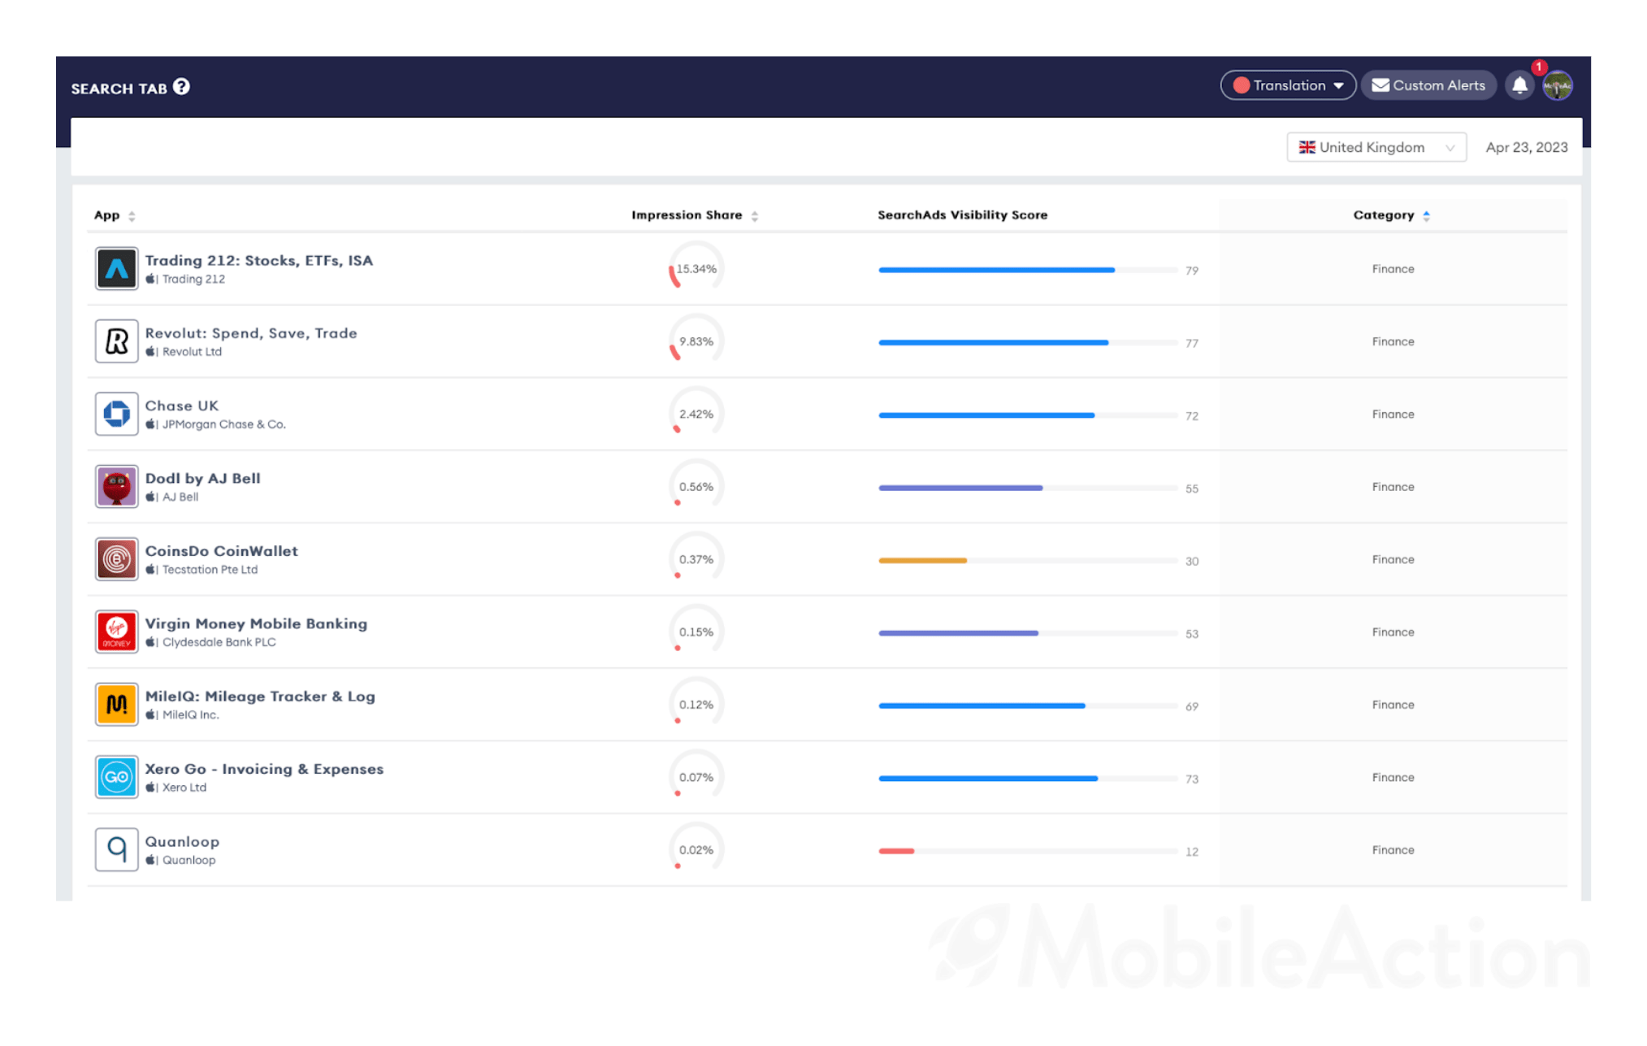
Task: Click Finance category in Trading 212 row
Action: (x=1393, y=269)
